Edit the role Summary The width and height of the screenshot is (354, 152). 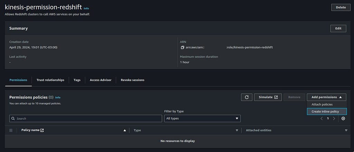pos(338,28)
